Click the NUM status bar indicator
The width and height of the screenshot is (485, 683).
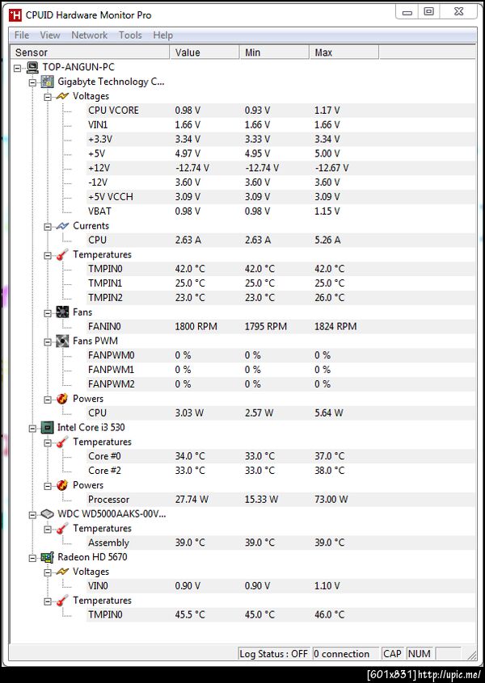coord(420,653)
